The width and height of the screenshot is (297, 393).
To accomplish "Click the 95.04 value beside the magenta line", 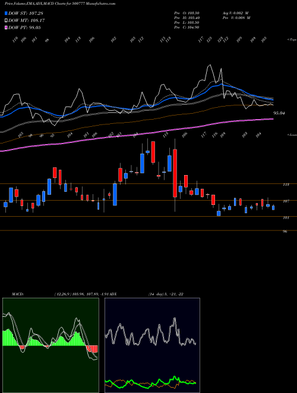I will tap(279, 113).
